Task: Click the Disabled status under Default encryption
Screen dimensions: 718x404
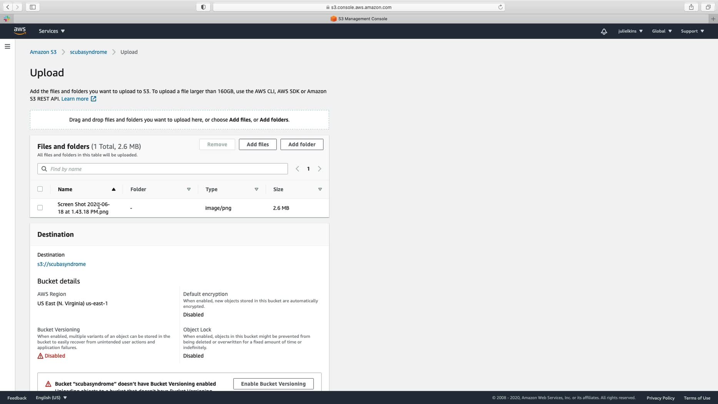Action: click(193, 315)
